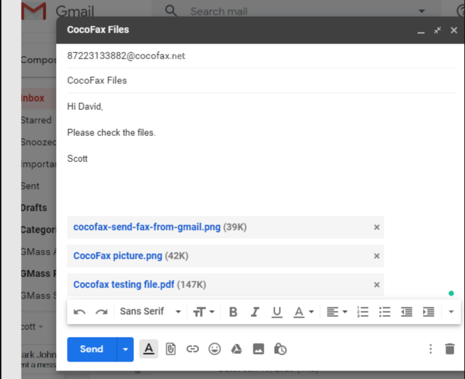This screenshot has width=465, height=379.
Task: Open the Drafts folder
Action: 34,208
